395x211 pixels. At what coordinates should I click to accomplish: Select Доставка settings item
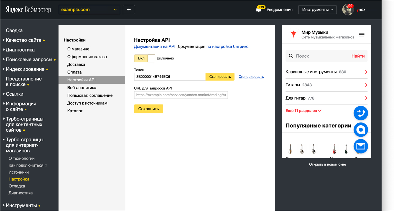click(76, 64)
